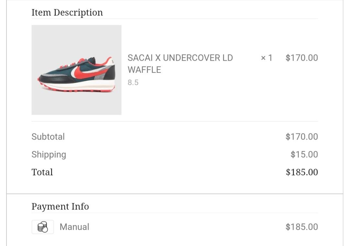349x246 pixels.
Task: Click the coins icon beside Manual
Action: click(x=42, y=227)
